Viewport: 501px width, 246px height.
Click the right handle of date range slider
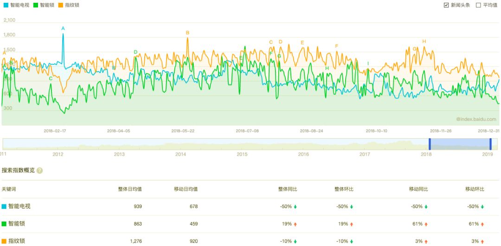coord(490,144)
